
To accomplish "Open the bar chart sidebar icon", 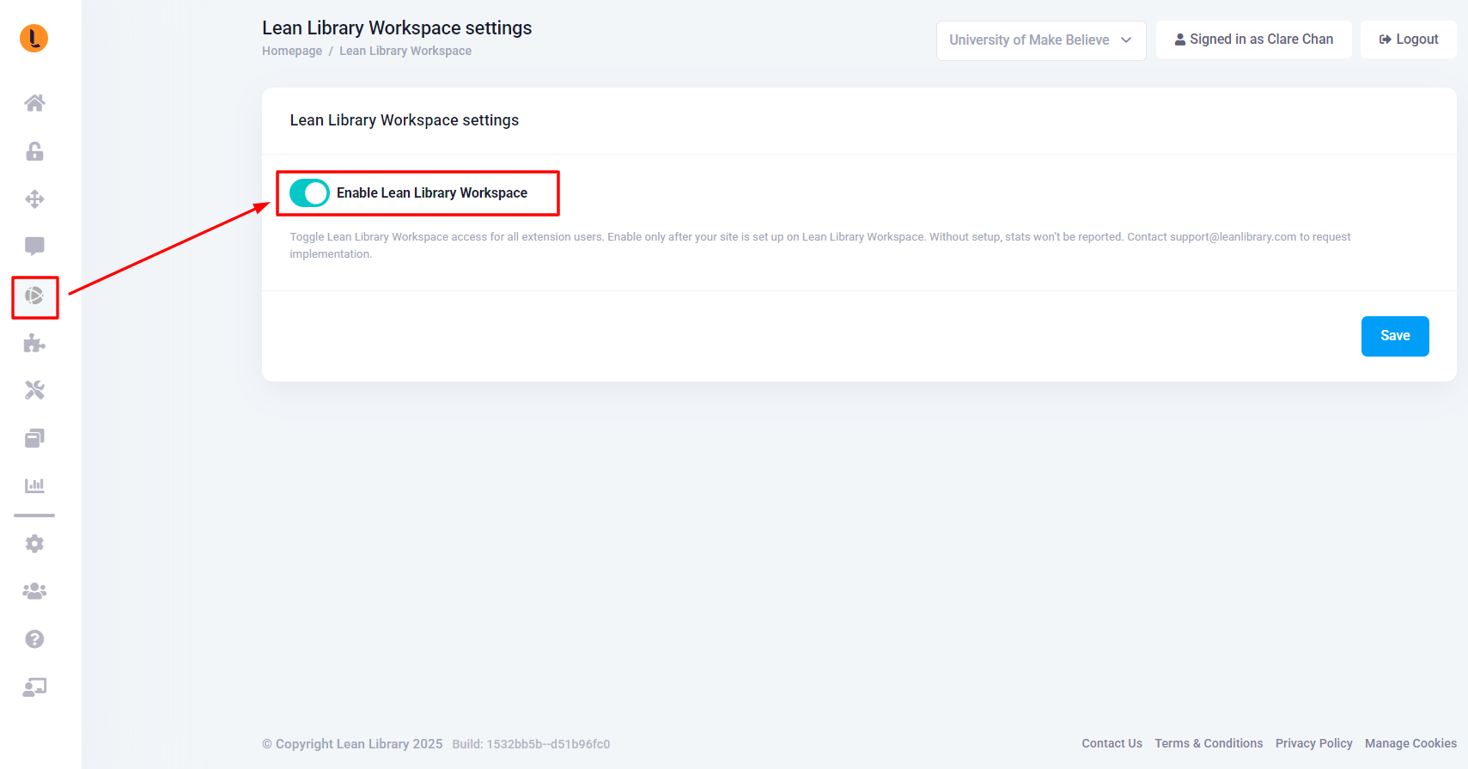I will coord(34,485).
